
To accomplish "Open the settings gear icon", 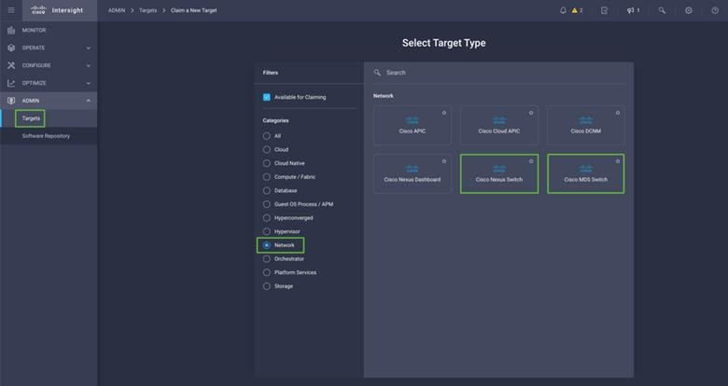I will (689, 10).
